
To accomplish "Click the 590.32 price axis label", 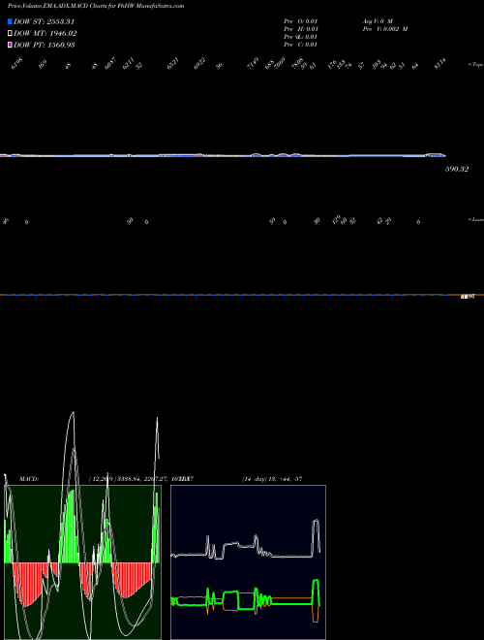I will 457,169.
